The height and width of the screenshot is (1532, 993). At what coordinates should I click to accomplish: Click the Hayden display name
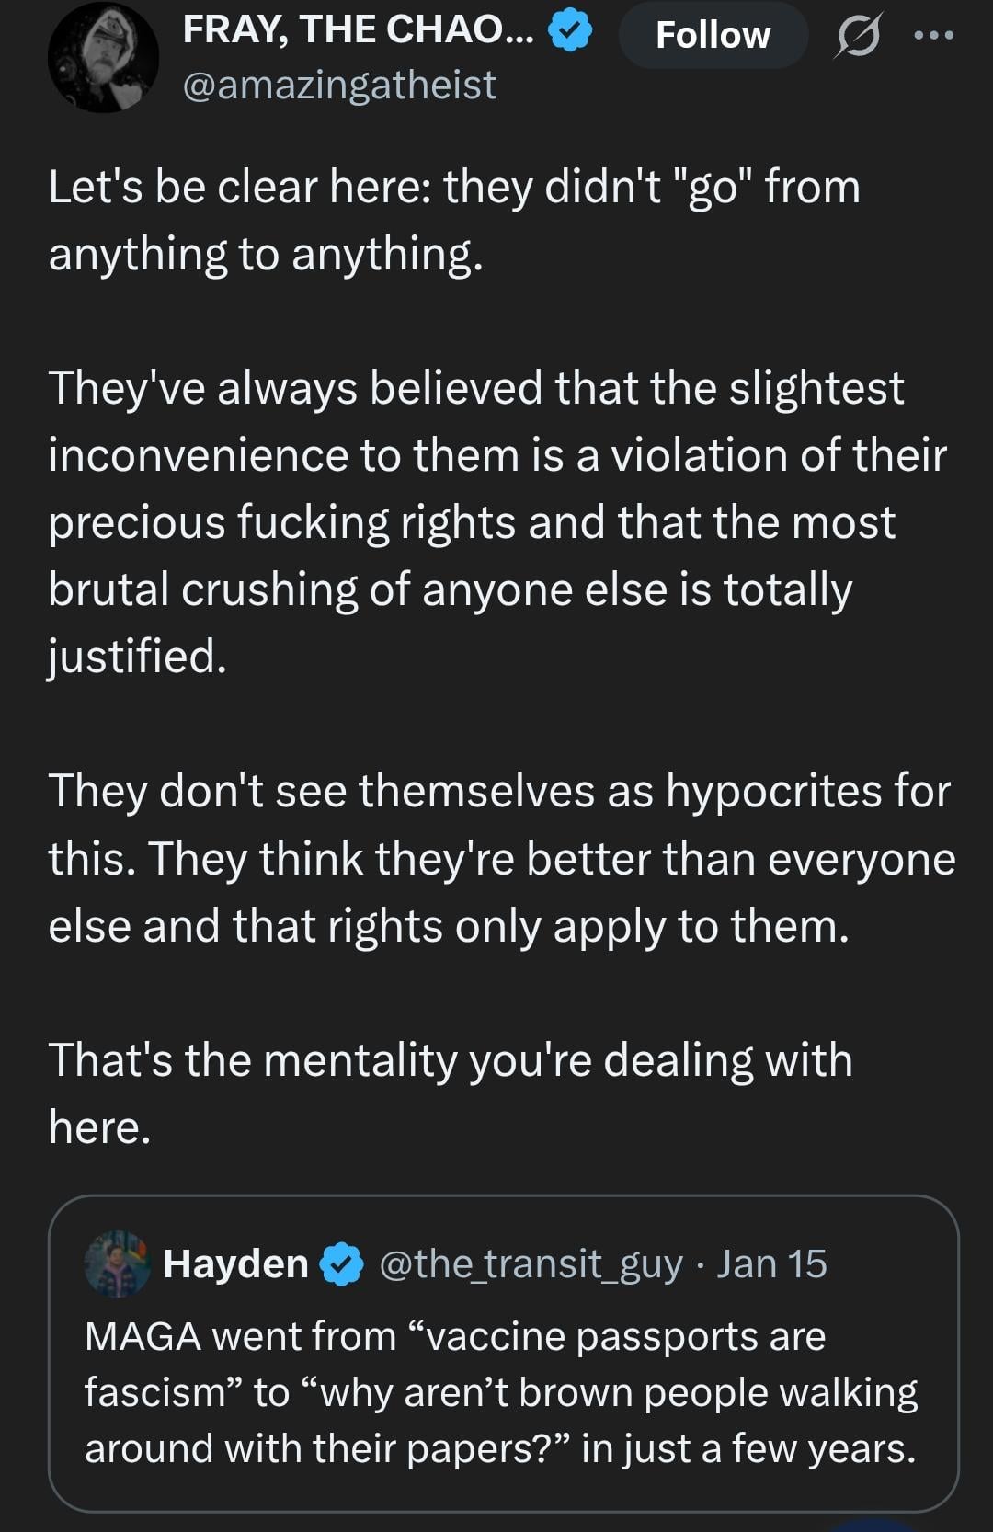[235, 1263]
